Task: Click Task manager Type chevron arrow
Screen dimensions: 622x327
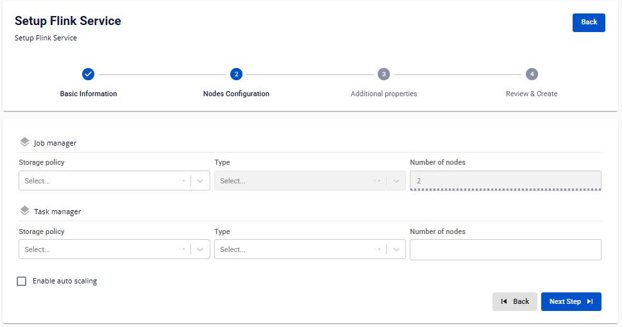Action: pyautogui.click(x=396, y=249)
